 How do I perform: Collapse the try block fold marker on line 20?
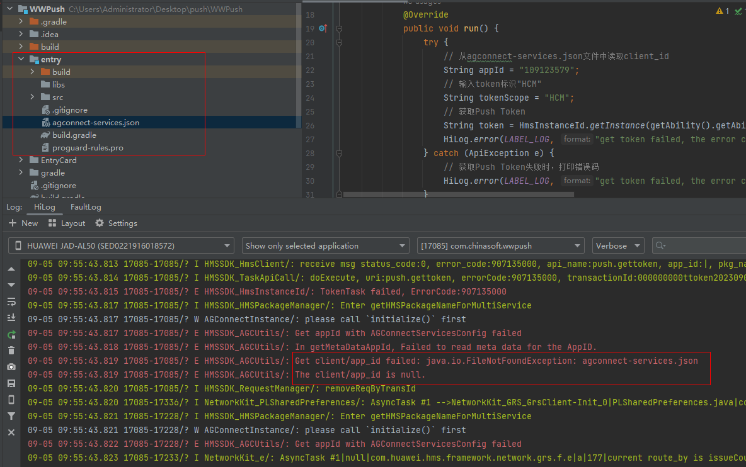tap(339, 43)
